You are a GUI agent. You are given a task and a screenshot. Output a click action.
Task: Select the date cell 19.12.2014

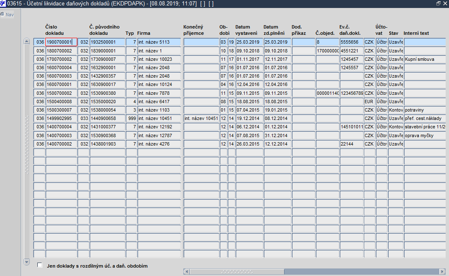249,118
